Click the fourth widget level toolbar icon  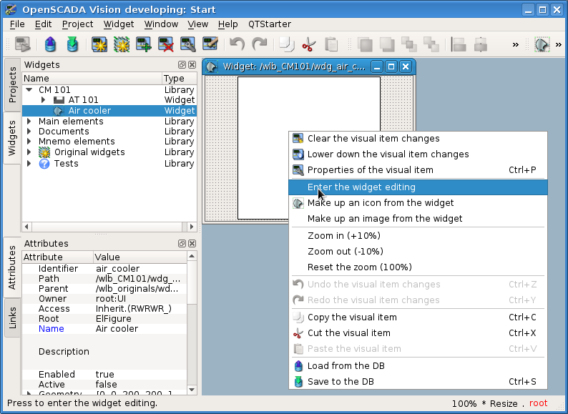point(431,44)
